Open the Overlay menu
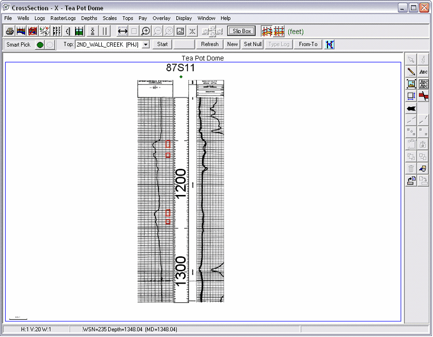The image size is (433, 337). (x=161, y=18)
